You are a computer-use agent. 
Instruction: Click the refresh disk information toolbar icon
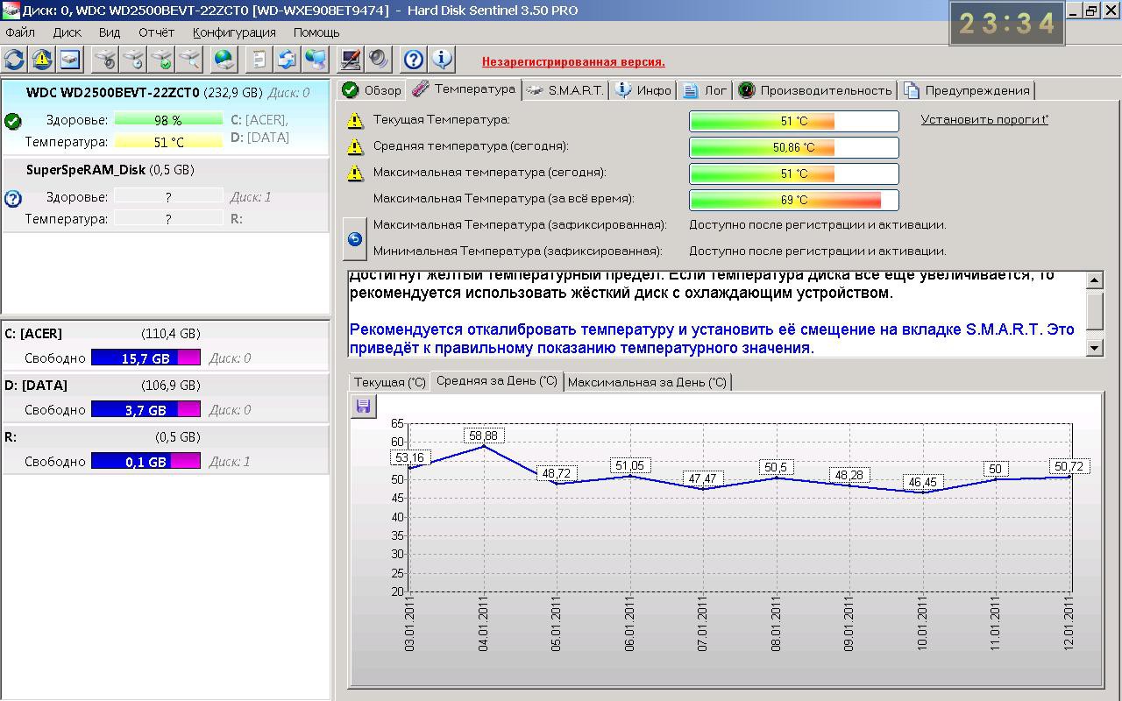coord(14,59)
